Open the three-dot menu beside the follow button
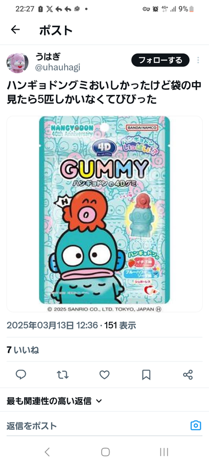This screenshot has width=209, height=465. click(198, 61)
